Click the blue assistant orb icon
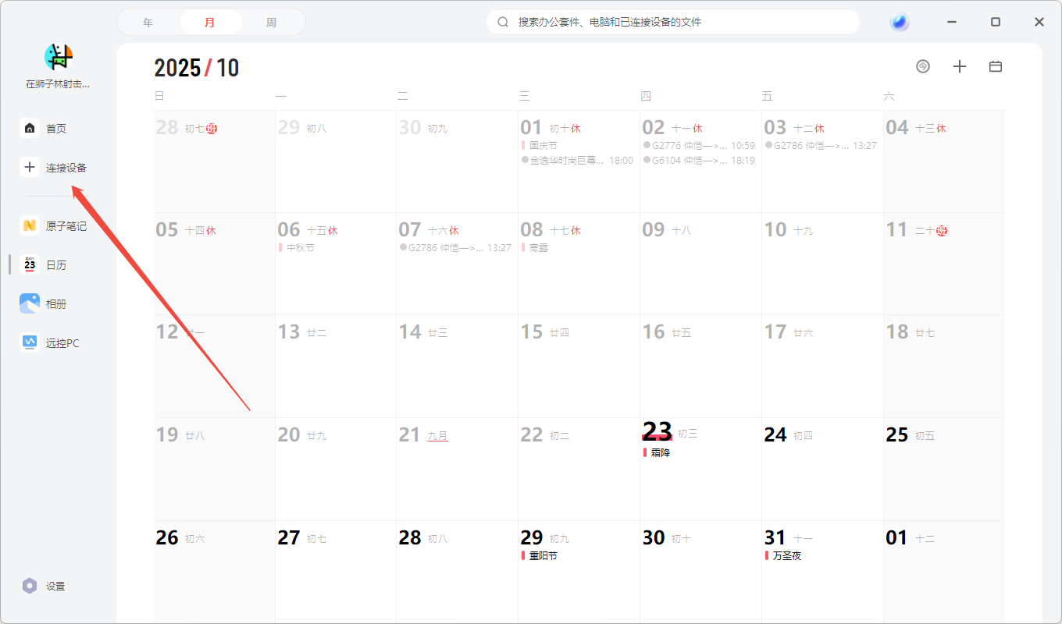This screenshot has height=624, width=1062. click(900, 22)
